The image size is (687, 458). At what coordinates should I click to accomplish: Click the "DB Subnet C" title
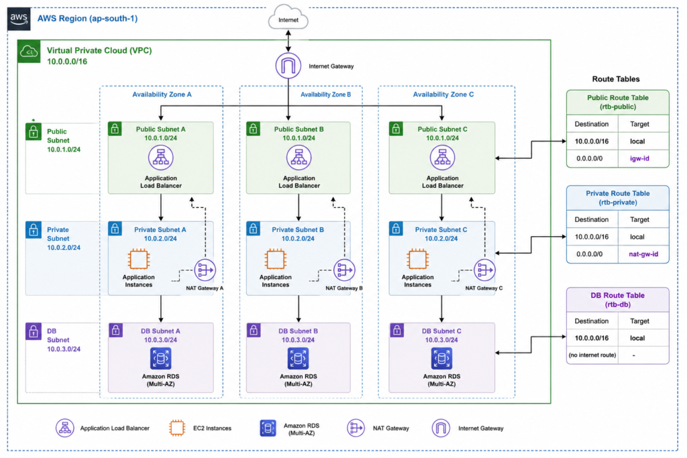441,331
